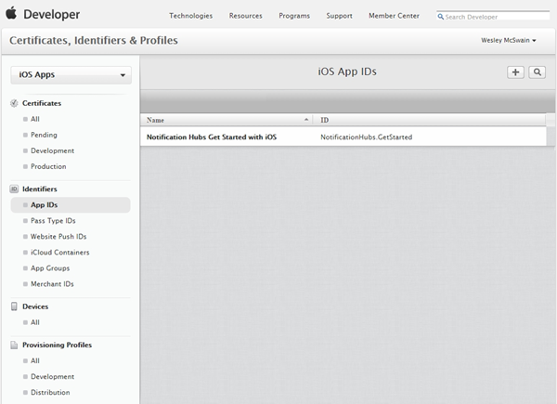This screenshot has width=557, height=404.
Task: Select All under Certificates
Action: (35, 119)
